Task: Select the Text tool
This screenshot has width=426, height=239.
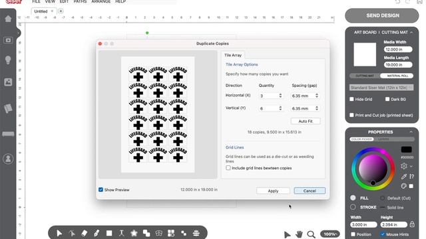Action: [x=121, y=233]
